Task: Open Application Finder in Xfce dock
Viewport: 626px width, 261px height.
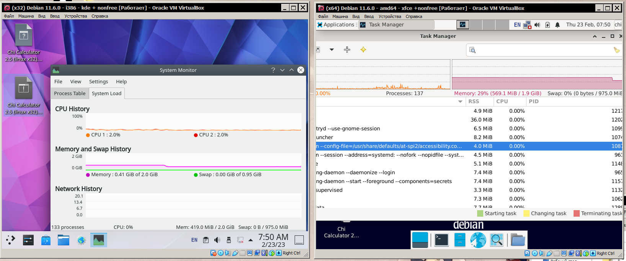Action: tap(496, 240)
